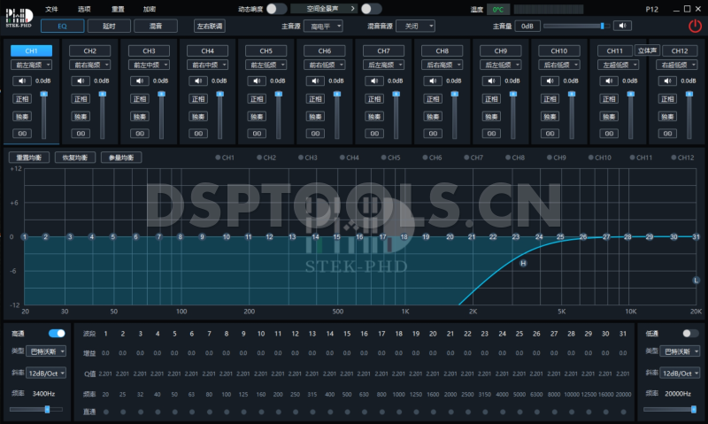Click the link icon under CH2
708x424 pixels.
[81, 133]
